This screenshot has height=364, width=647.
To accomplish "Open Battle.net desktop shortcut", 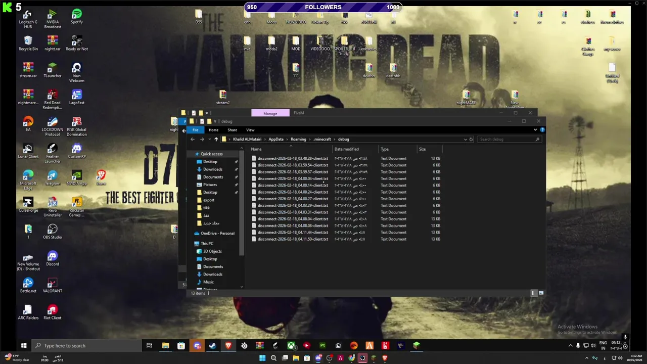I will [28, 286].
